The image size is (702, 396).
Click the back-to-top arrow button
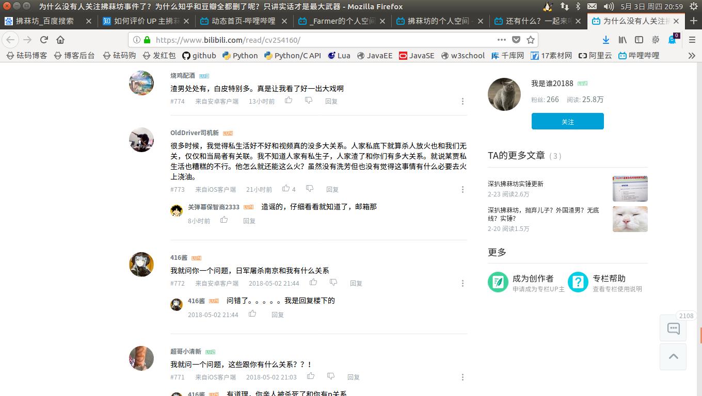pyautogui.click(x=673, y=356)
